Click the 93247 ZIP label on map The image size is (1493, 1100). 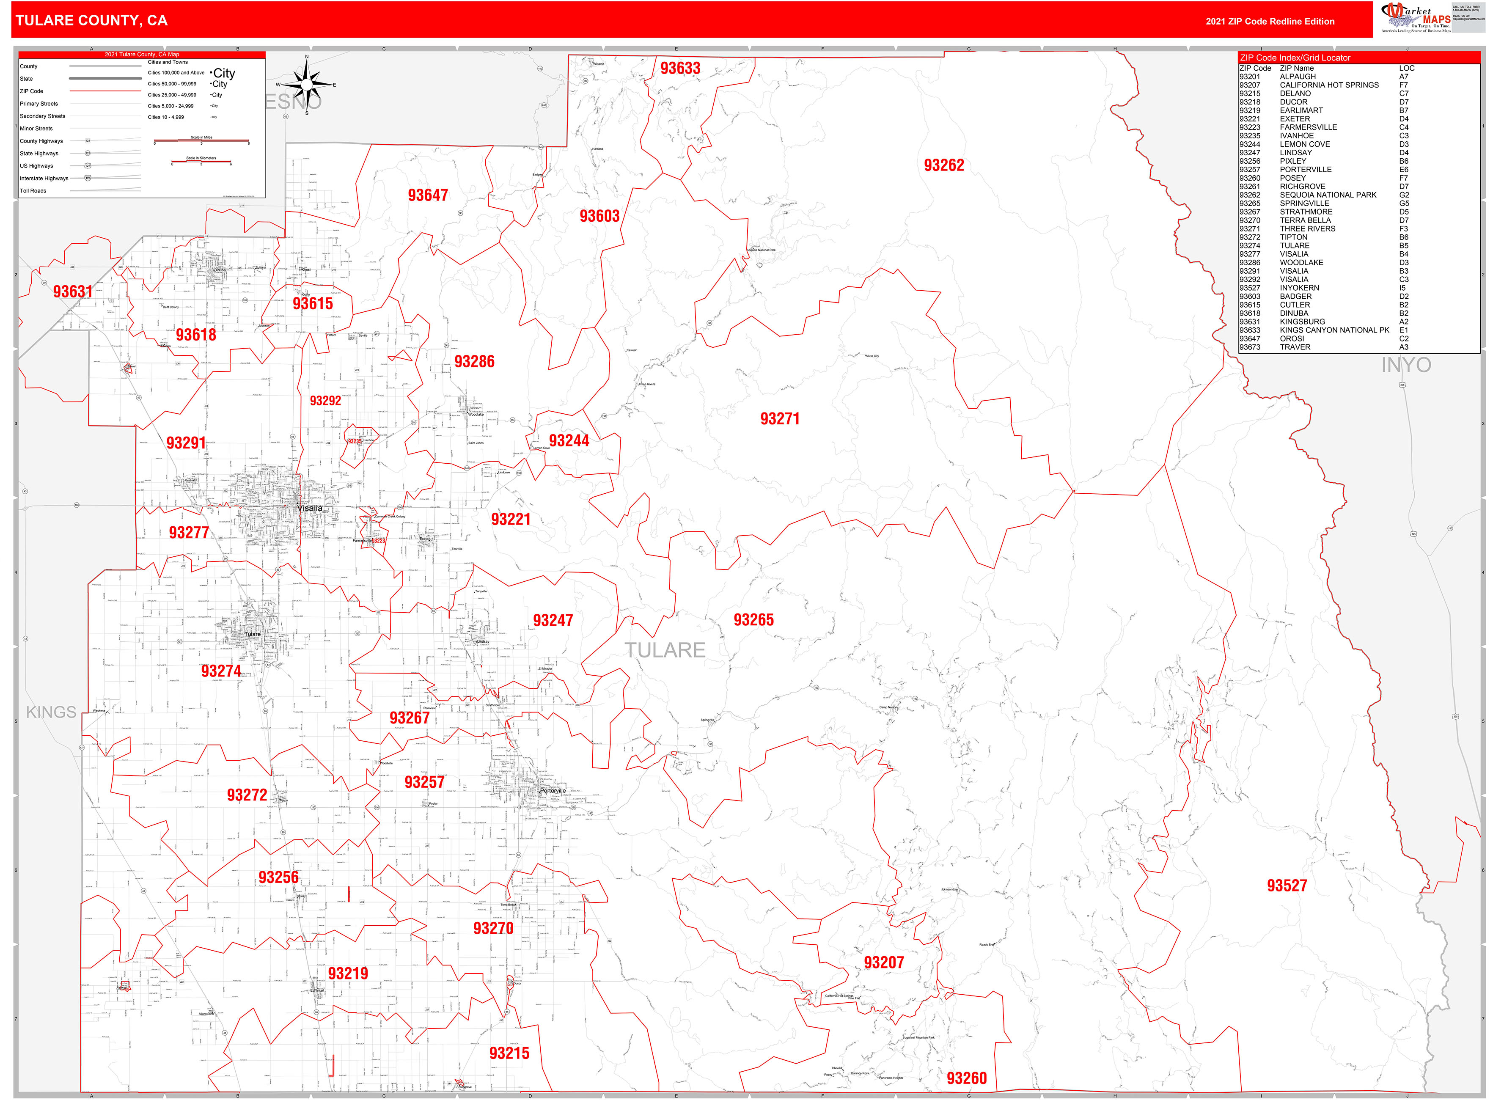[553, 621]
